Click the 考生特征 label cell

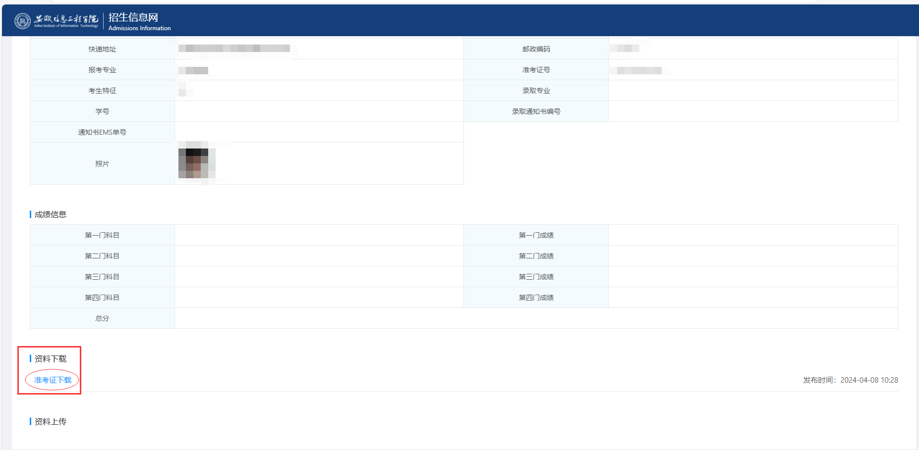point(102,91)
